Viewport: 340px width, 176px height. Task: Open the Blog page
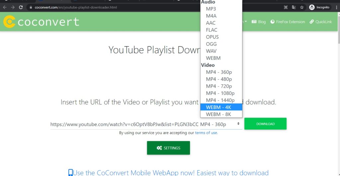click(x=258, y=22)
